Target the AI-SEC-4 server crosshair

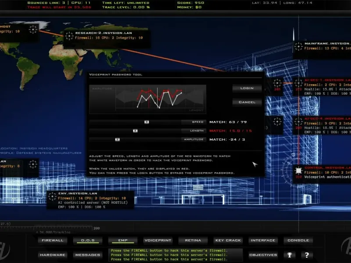[x=298, y=121]
